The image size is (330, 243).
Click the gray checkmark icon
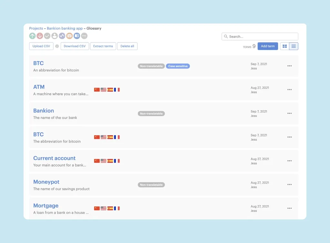pos(47,36)
